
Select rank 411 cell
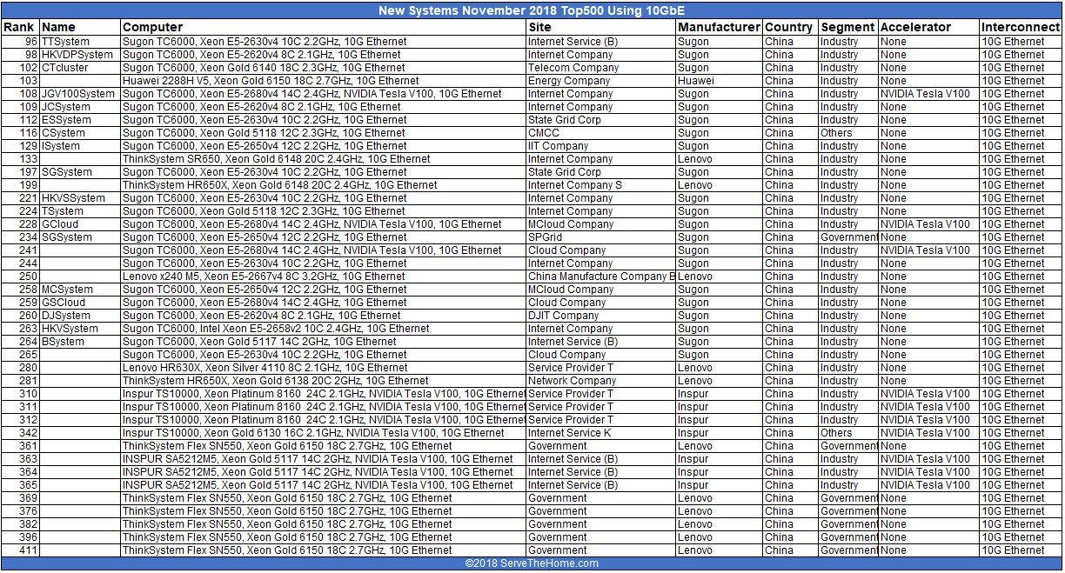[x=20, y=550]
